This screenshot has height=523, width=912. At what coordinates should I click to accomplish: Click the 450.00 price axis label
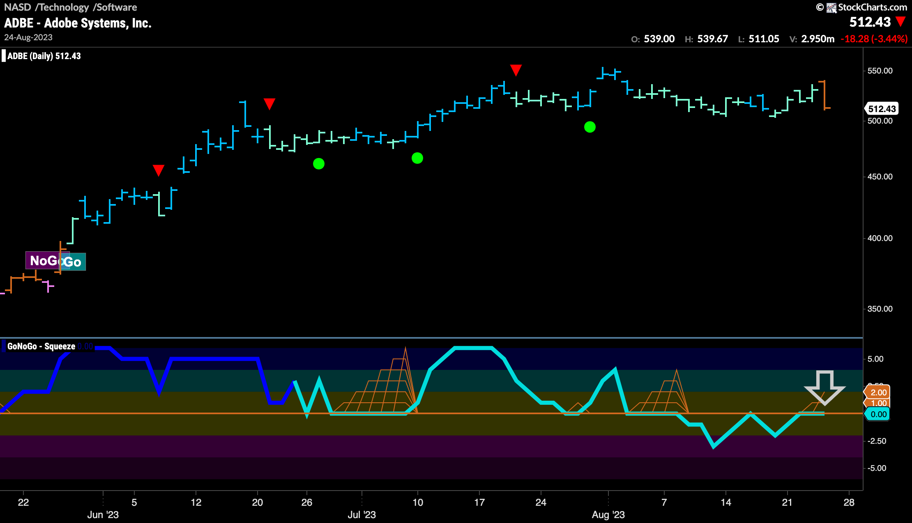pyautogui.click(x=880, y=177)
